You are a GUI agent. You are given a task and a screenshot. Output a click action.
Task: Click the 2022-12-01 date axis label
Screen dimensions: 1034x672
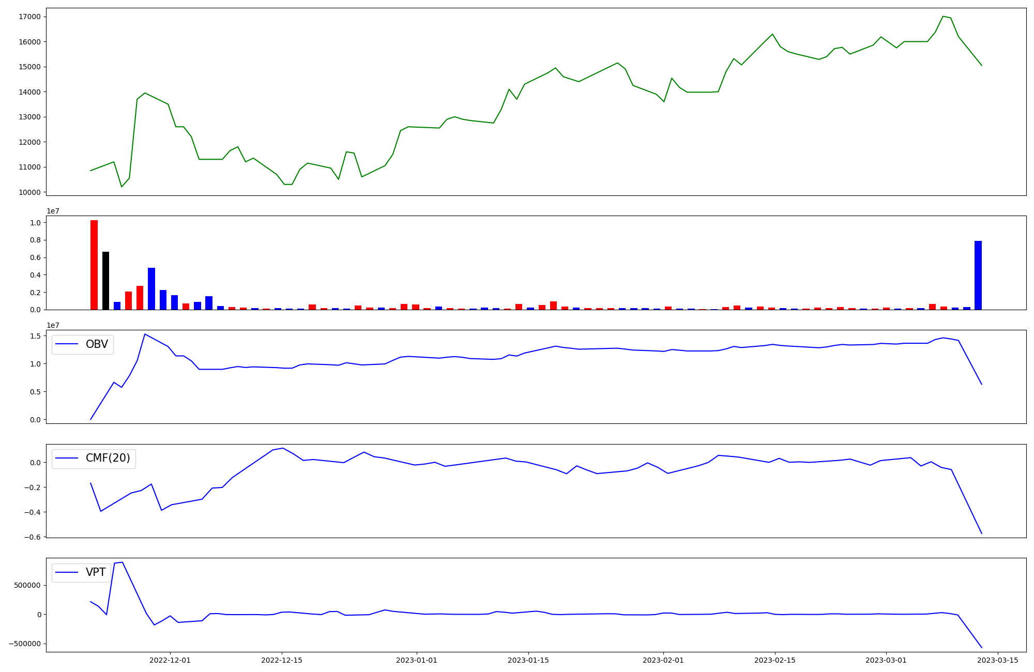[x=170, y=660]
